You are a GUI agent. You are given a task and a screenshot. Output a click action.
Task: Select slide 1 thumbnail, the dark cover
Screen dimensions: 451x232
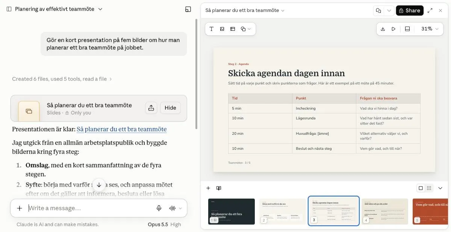[232, 211]
